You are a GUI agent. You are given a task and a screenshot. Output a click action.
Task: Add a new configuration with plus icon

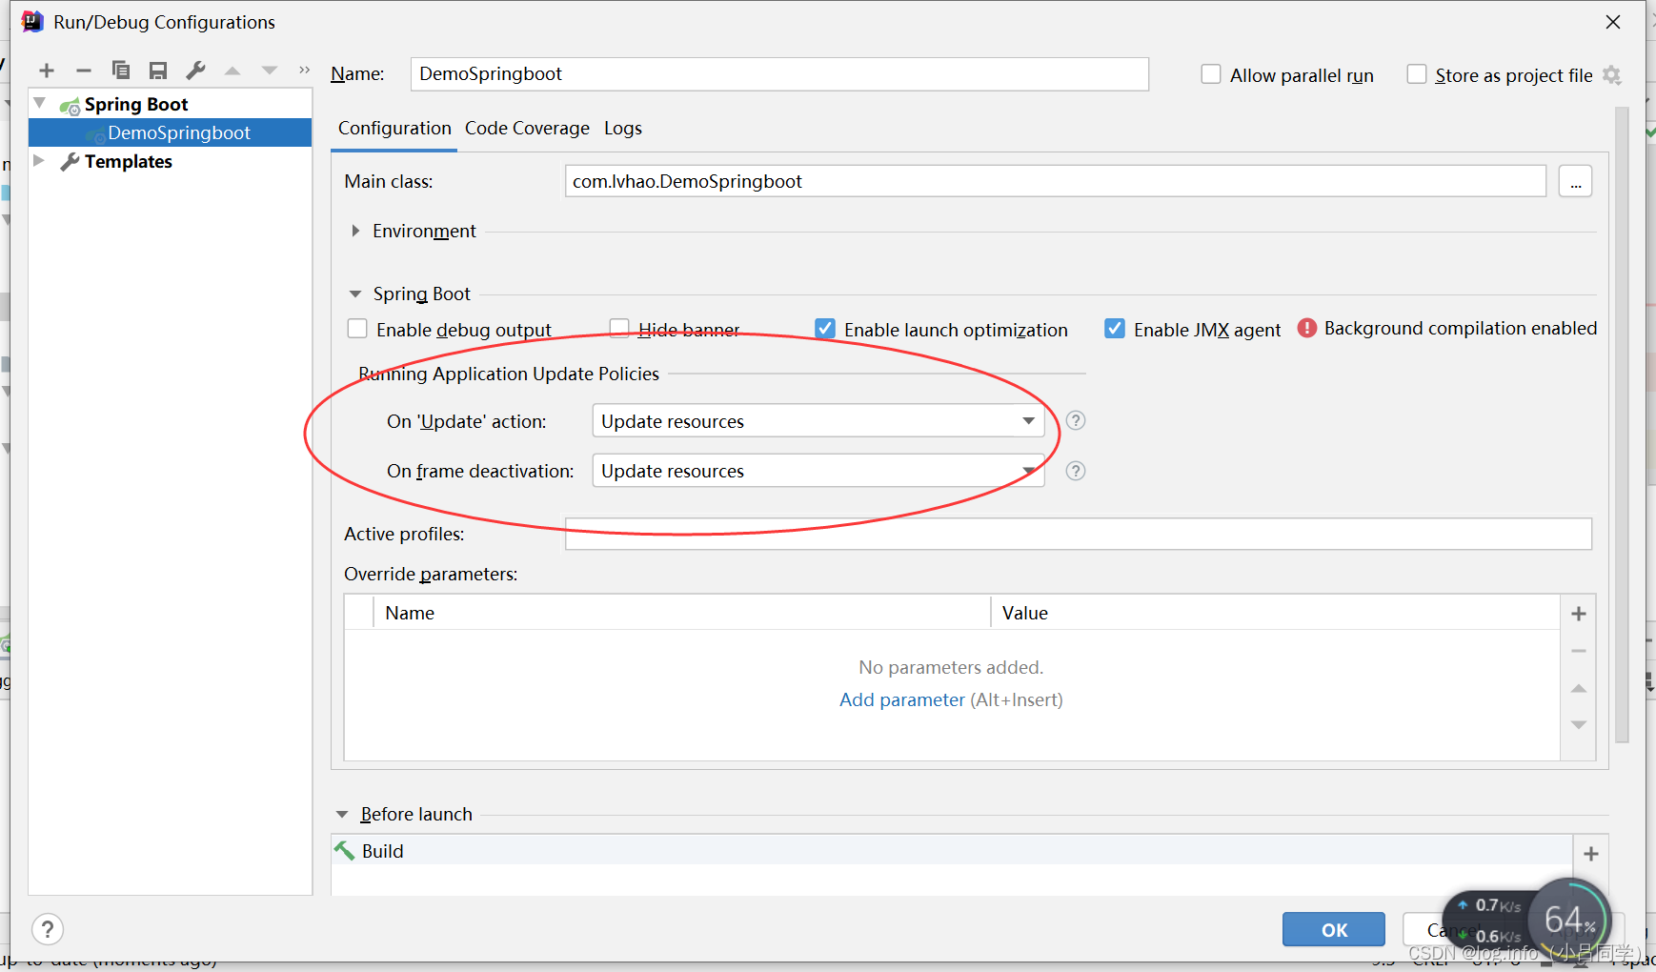[x=47, y=71]
